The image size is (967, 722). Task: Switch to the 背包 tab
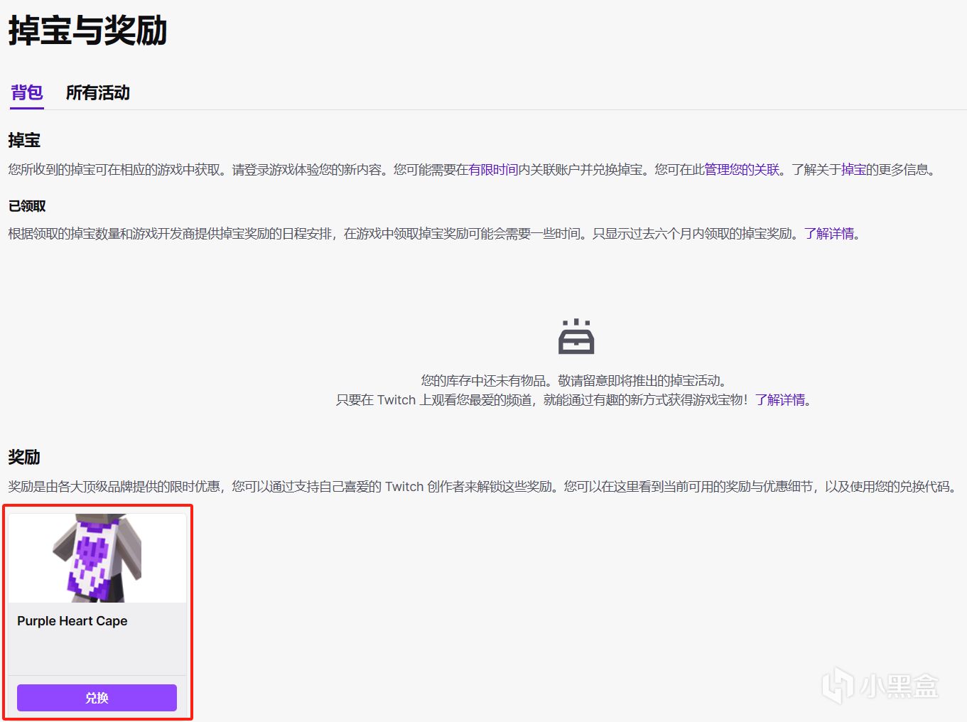[x=27, y=92]
